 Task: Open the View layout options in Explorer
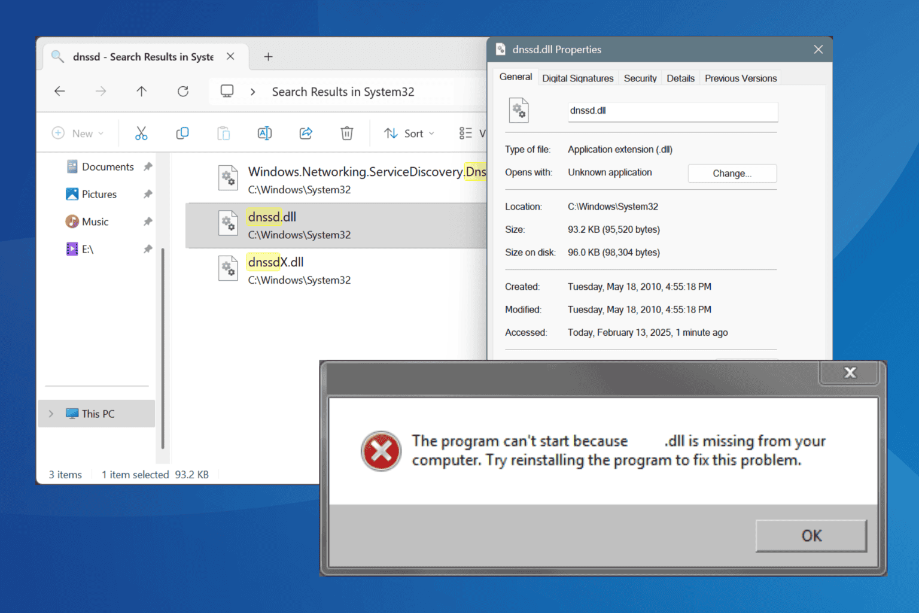click(472, 133)
